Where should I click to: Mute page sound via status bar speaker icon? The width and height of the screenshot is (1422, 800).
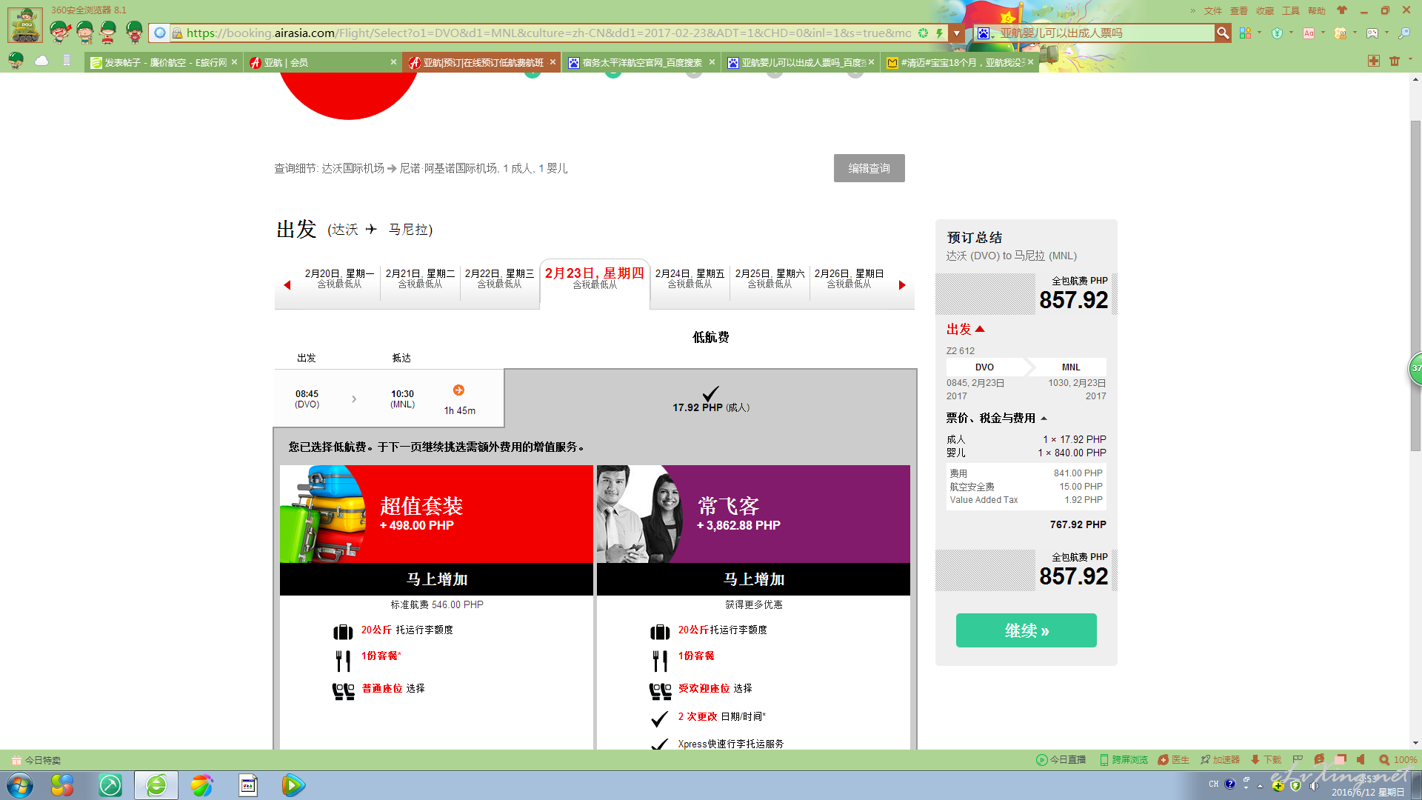(x=1361, y=760)
